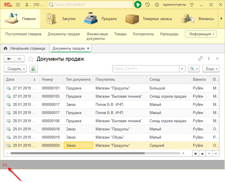Open the Товарные запасы section
The width and height of the screenshot is (225, 182).
coord(148,19)
